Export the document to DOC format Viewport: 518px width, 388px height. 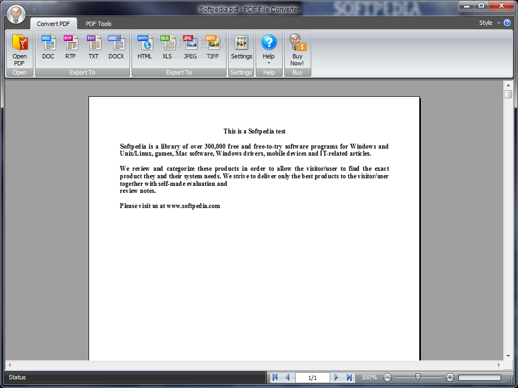(48, 46)
